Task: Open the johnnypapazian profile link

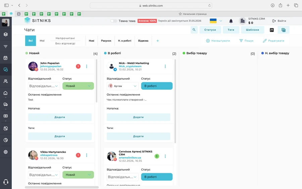Action: point(51,66)
